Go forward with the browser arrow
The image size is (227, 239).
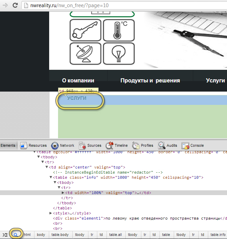[5, 5]
